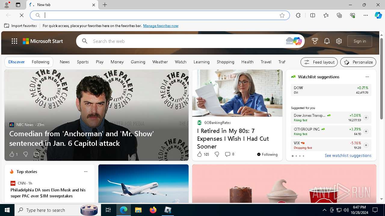Open comments on GOBankingRates article
The width and height of the screenshot is (385, 216).
[x=230, y=154]
